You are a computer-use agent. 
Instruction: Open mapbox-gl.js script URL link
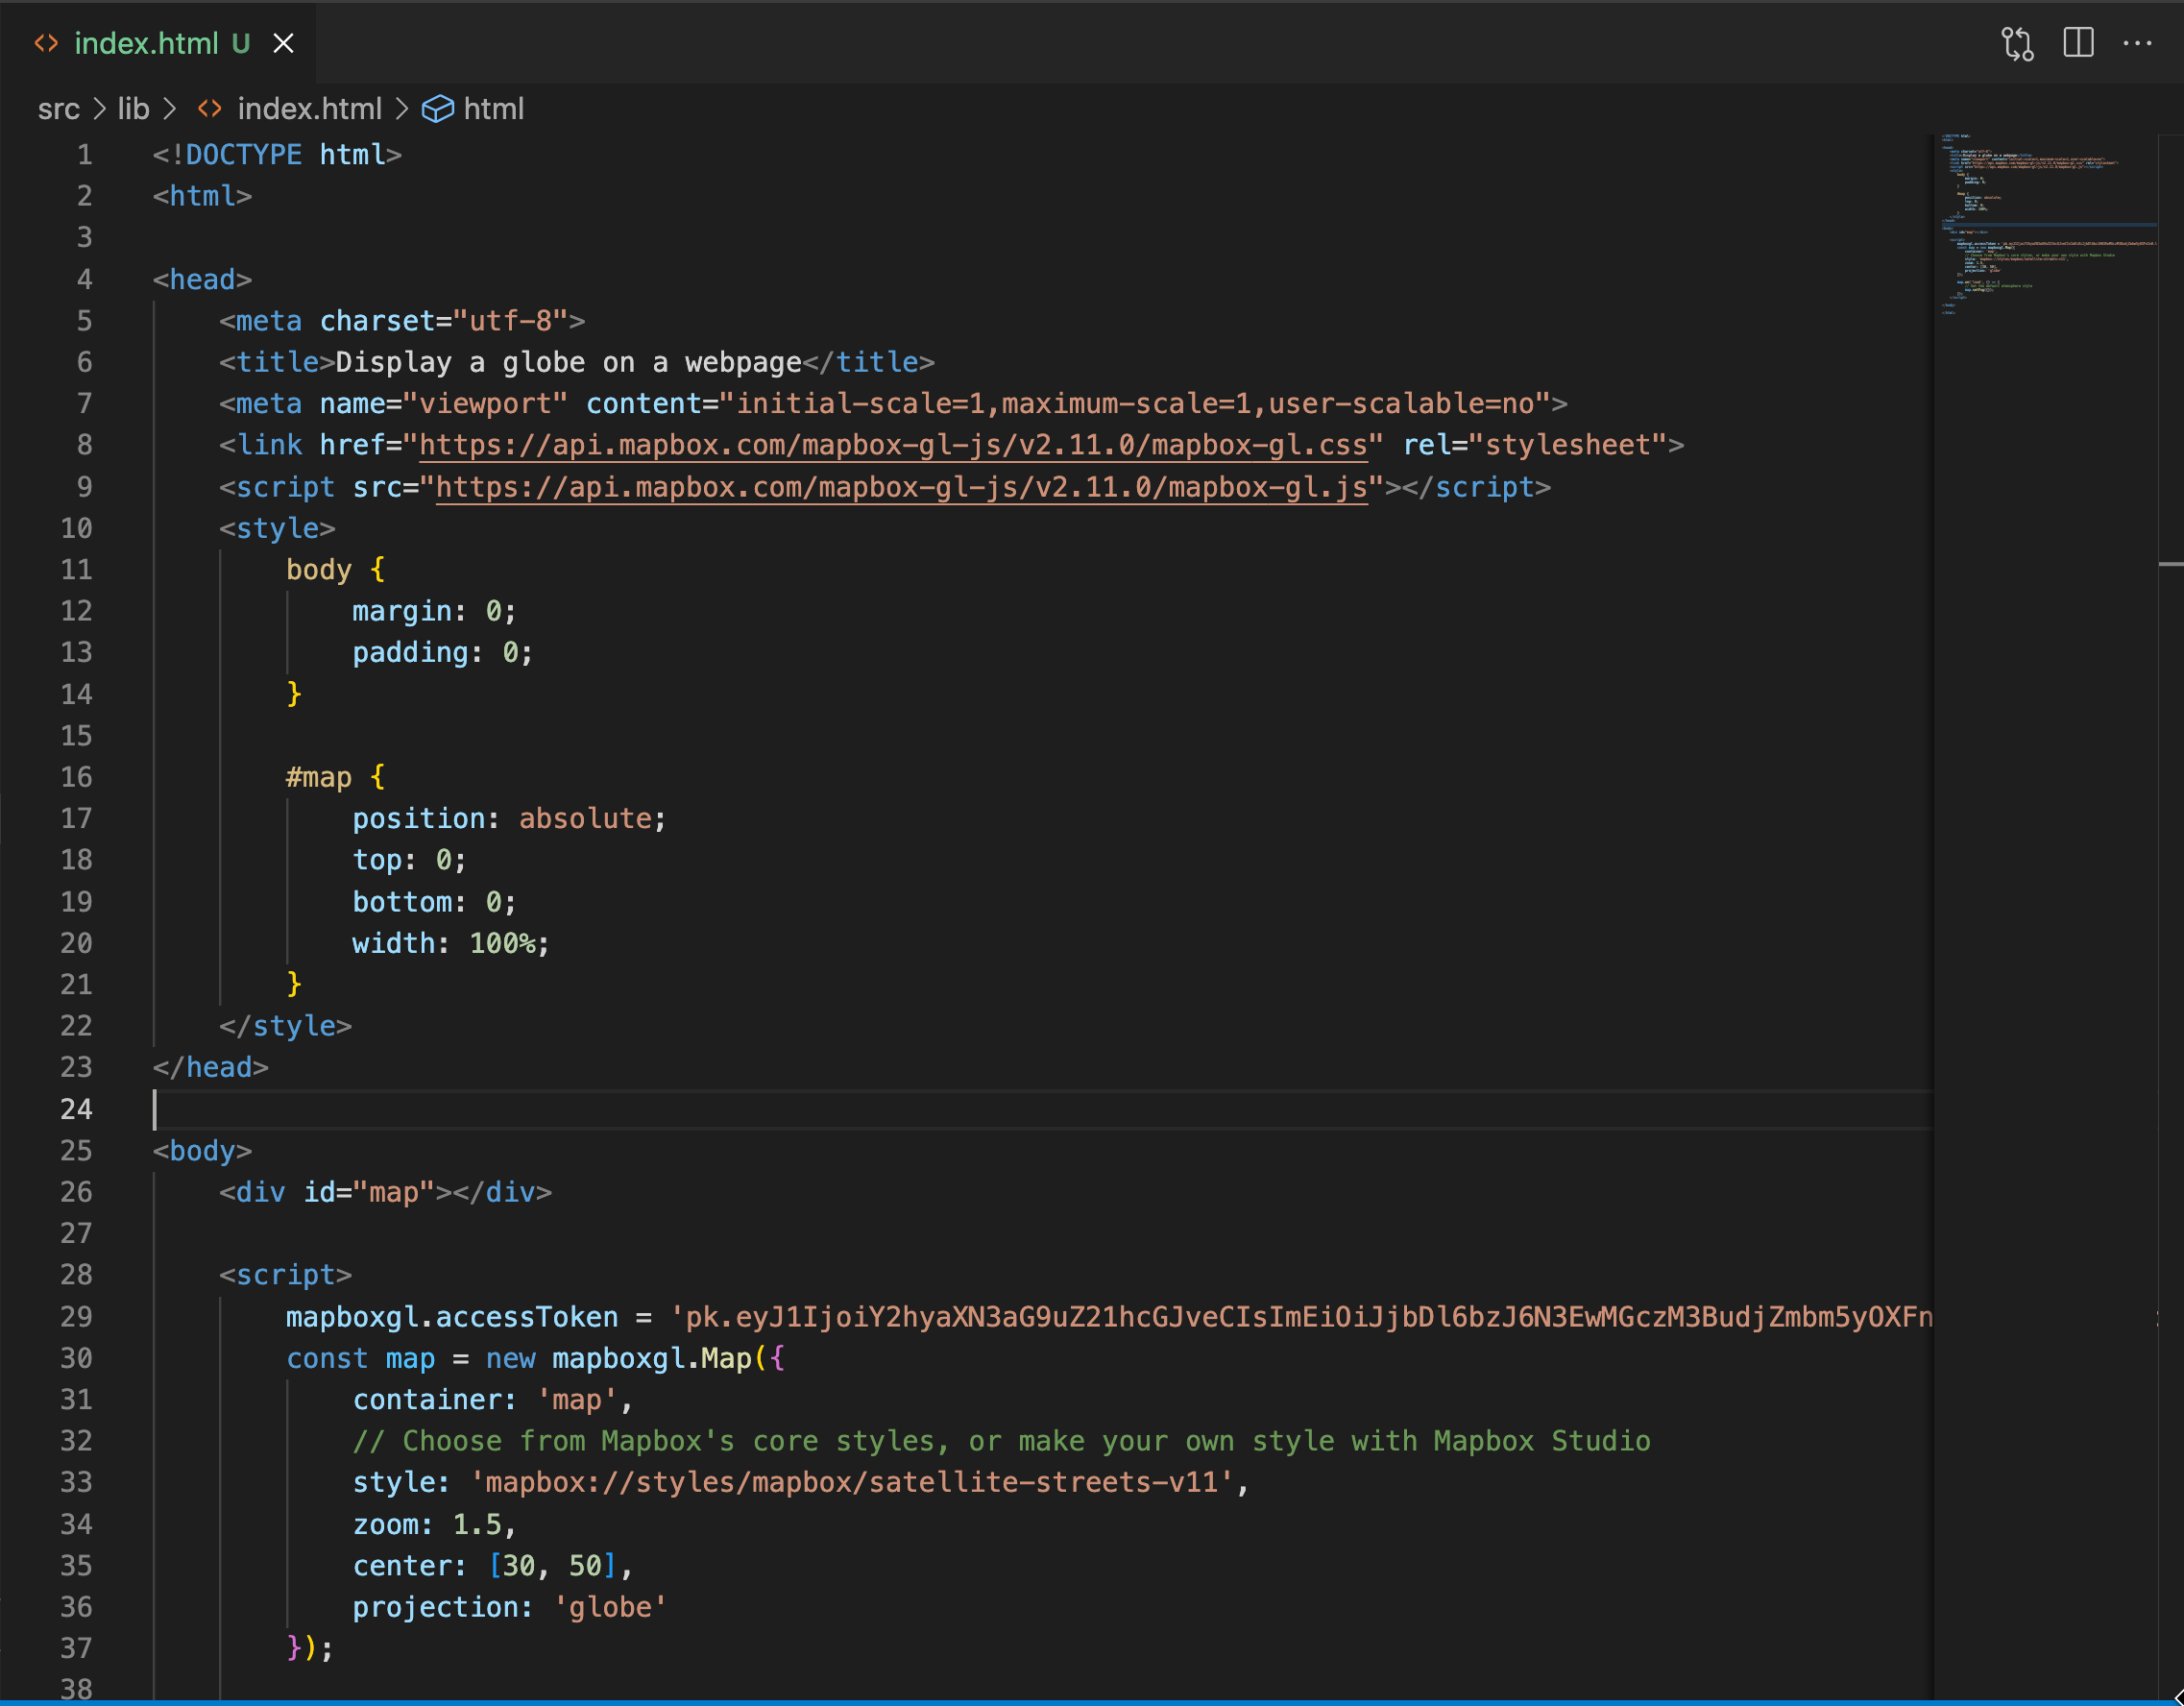(901, 487)
